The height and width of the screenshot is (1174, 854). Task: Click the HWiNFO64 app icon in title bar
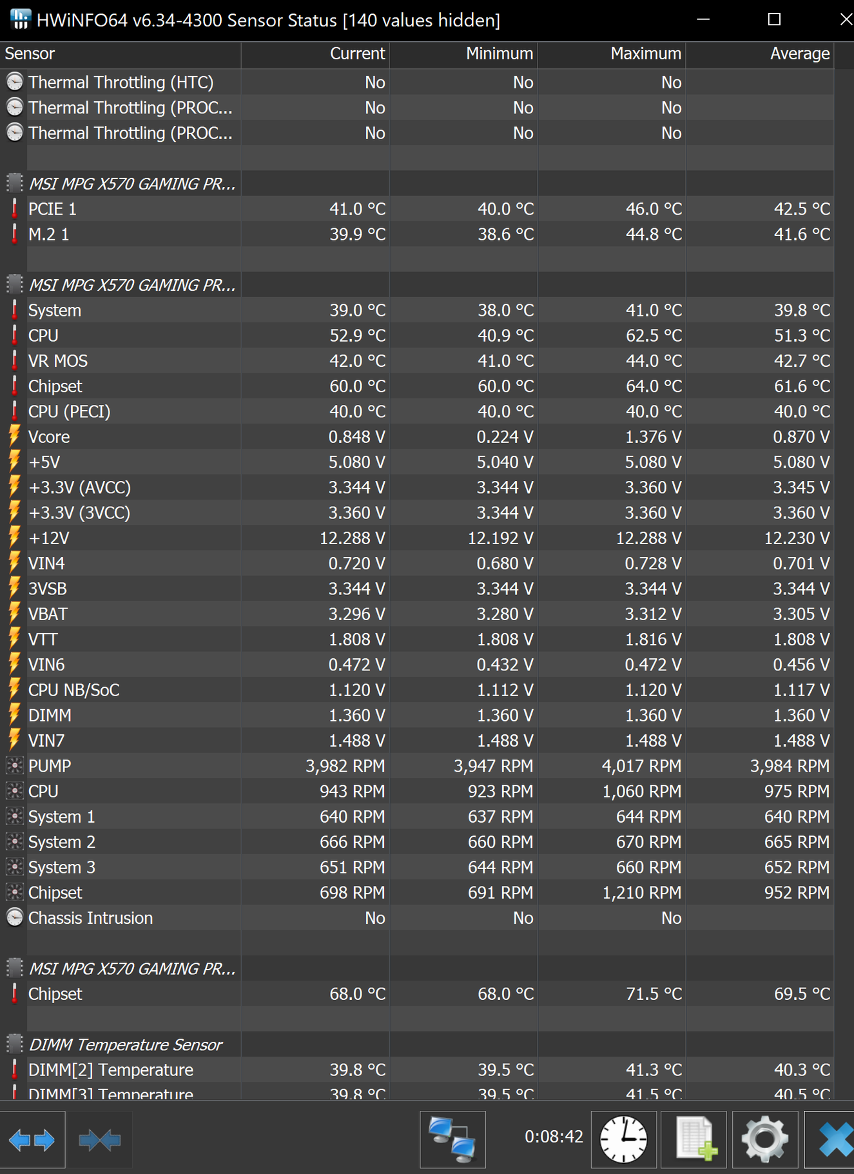click(x=20, y=20)
